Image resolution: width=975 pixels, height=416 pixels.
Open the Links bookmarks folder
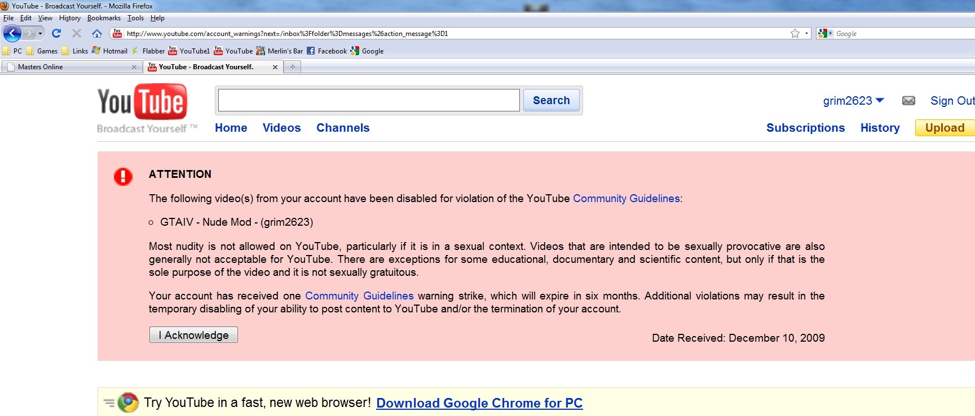coord(75,51)
